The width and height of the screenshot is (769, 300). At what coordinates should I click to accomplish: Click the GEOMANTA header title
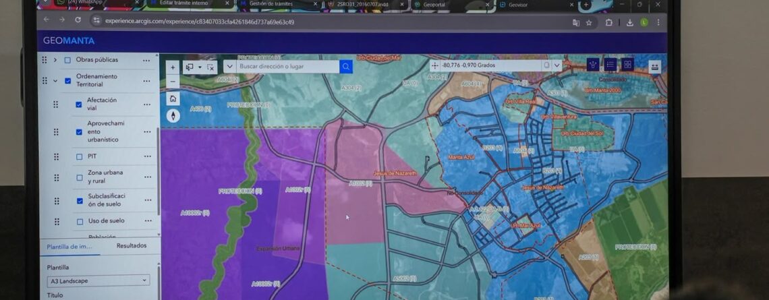tap(69, 40)
